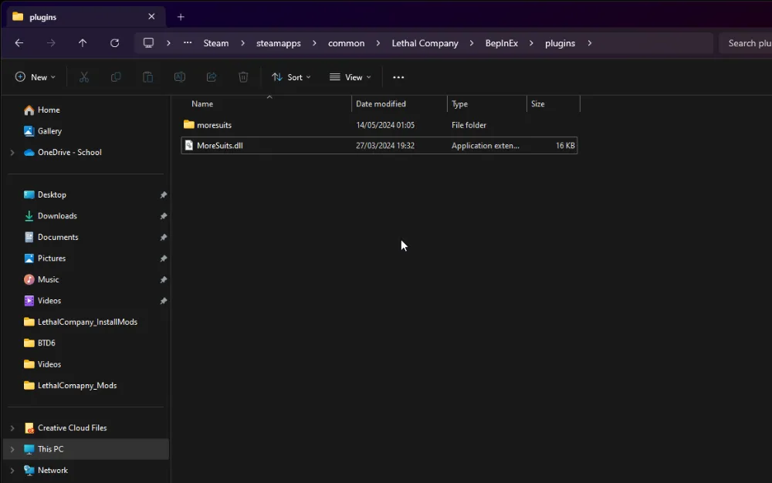Rename the selection using the Rename icon
Image resolution: width=772 pixels, height=483 pixels.
pyautogui.click(x=180, y=77)
